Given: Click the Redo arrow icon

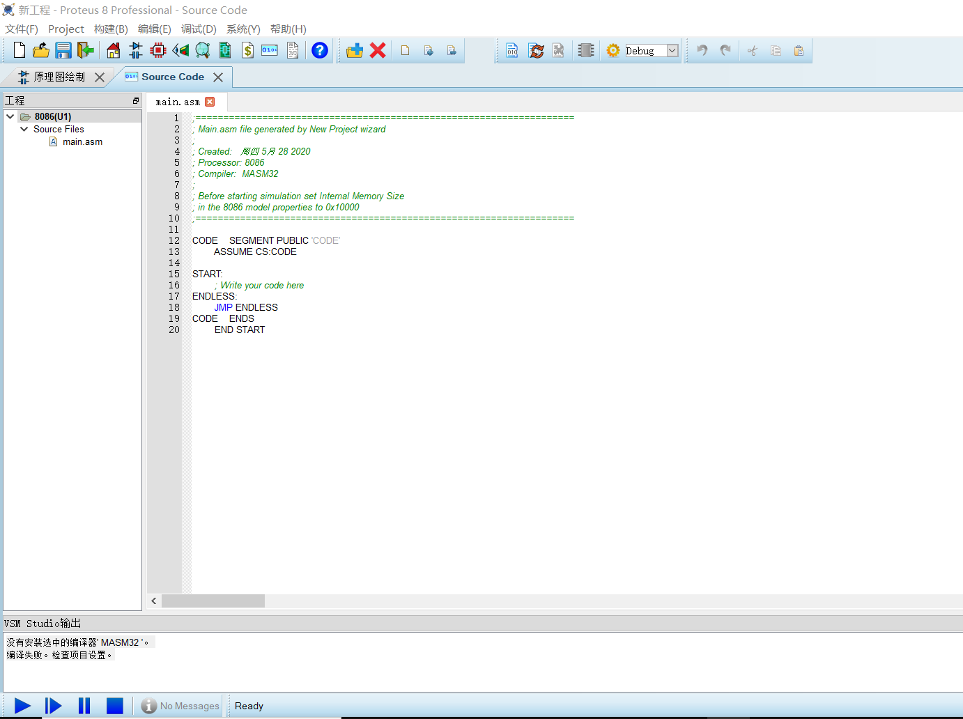Looking at the screenshot, I should pos(725,50).
